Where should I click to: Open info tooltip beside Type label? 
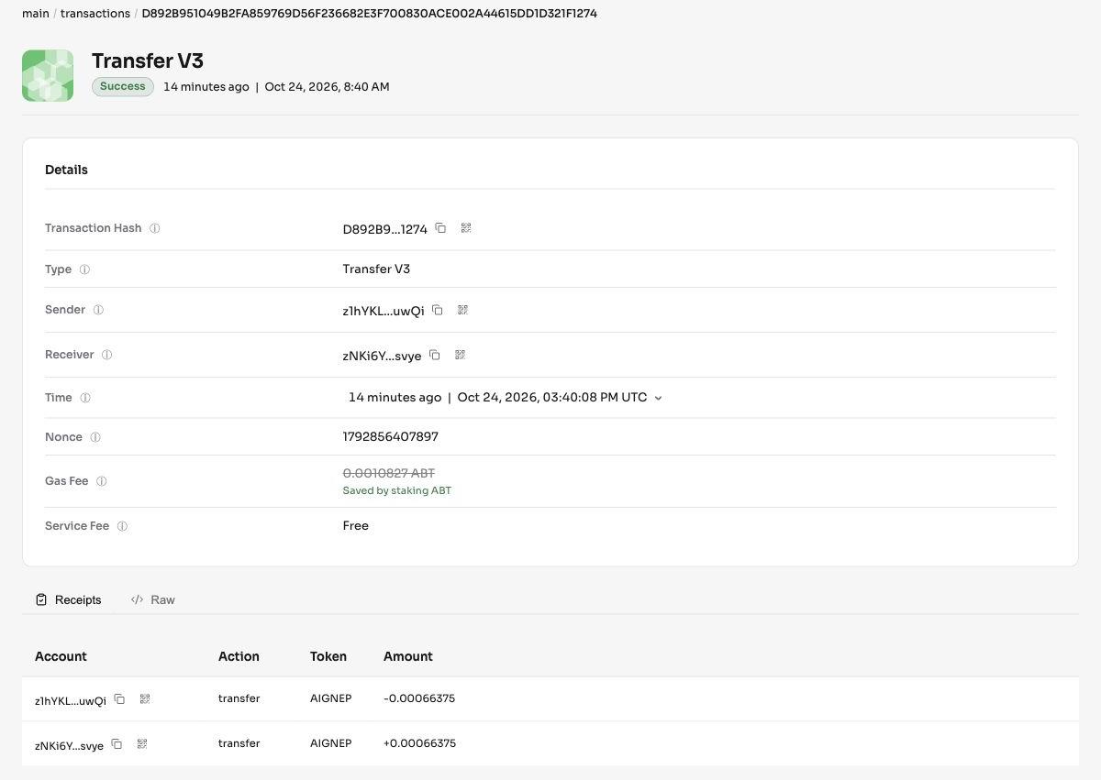[x=84, y=269]
